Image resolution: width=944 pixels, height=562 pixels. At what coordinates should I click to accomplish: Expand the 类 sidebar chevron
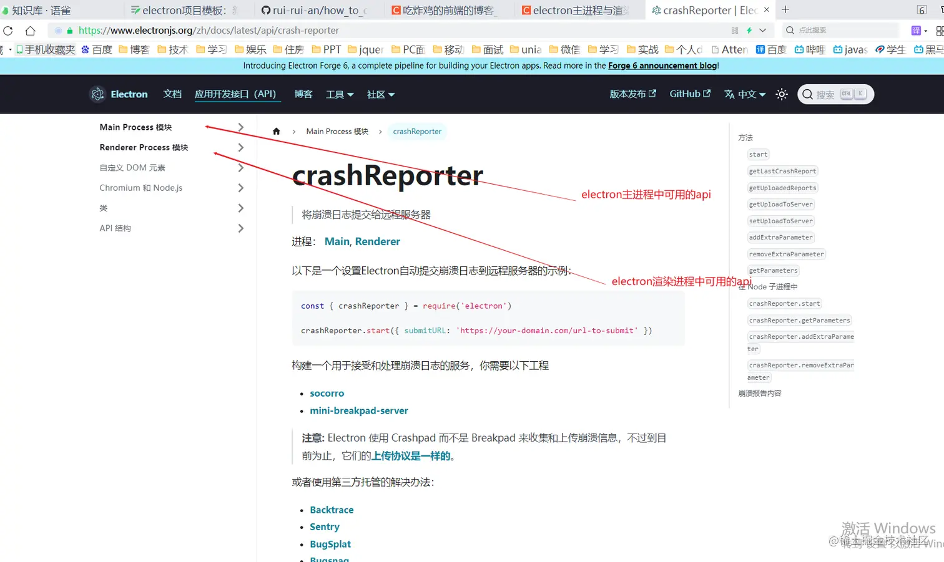pos(241,208)
